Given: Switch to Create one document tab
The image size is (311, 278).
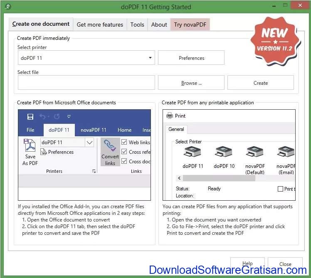Looking at the screenshot, I should (x=41, y=24).
